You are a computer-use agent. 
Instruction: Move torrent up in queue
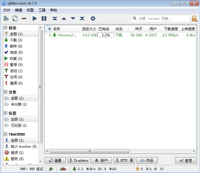coord(64,19)
